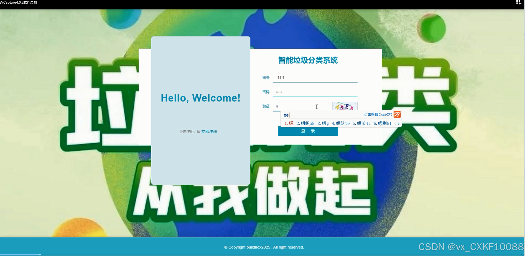
Task: Go to previous IME candidate page arrow
Action: [x=395, y=124]
